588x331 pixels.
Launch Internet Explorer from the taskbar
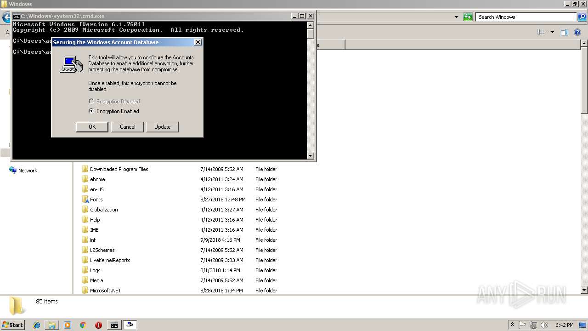(x=37, y=325)
